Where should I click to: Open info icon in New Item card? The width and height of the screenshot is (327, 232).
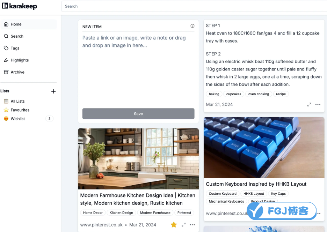pos(192,26)
